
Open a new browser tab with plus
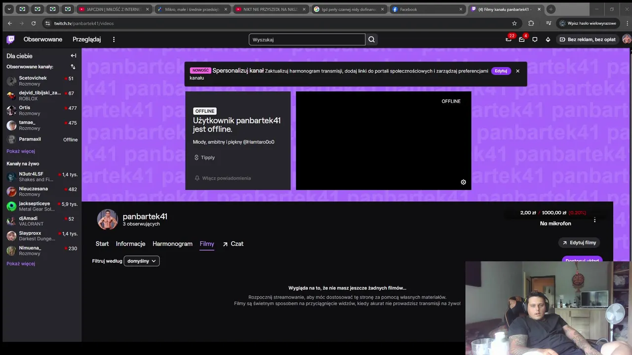[551, 9]
